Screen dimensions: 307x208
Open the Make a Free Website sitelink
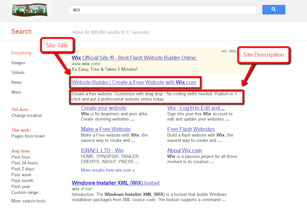click(106, 129)
